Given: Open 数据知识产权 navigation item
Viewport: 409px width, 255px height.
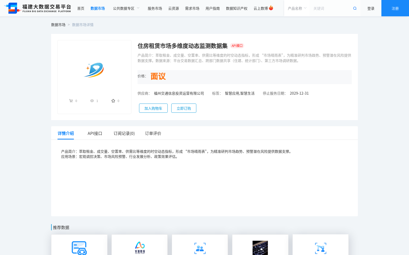Looking at the screenshot, I should point(237,8).
